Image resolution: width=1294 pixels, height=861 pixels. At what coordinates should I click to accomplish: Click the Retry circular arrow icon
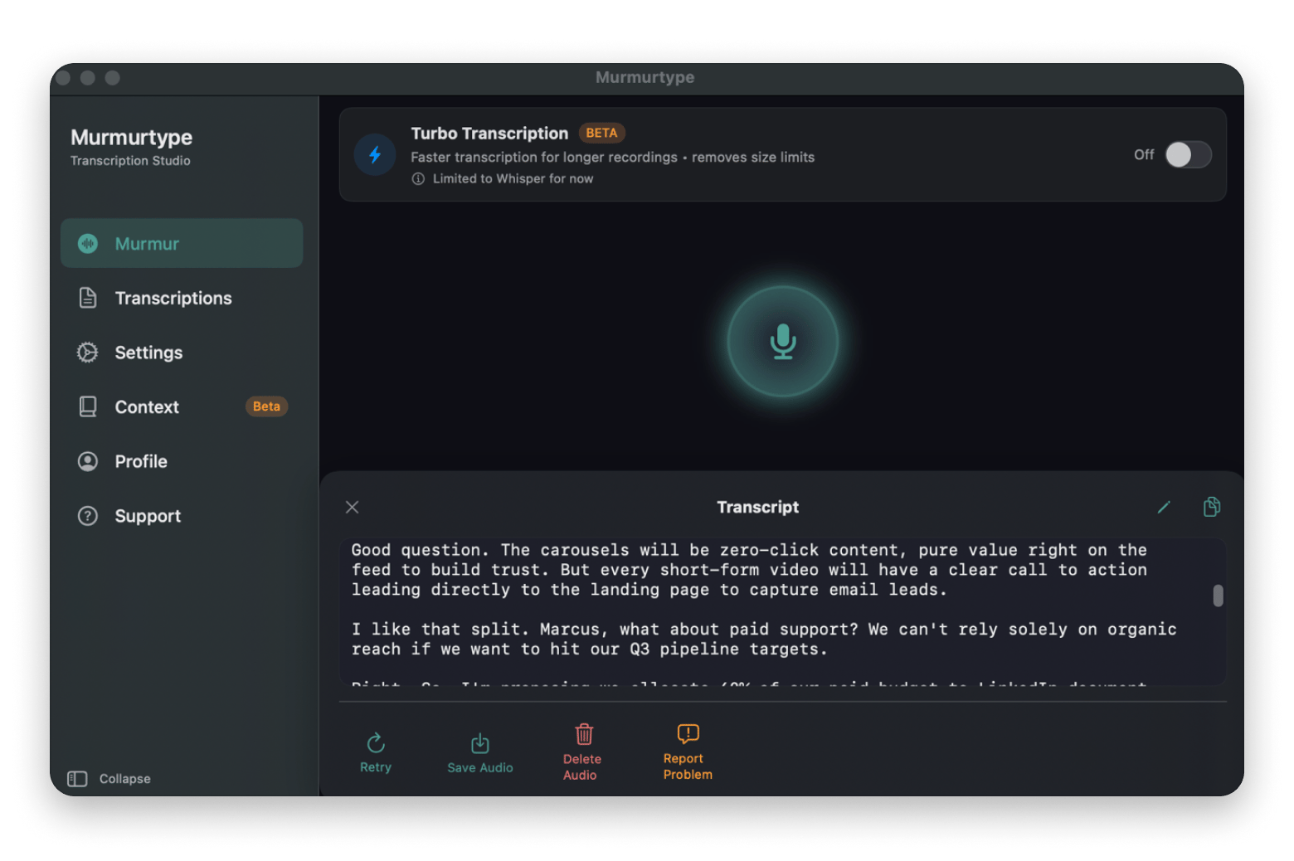(x=376, y=742)
